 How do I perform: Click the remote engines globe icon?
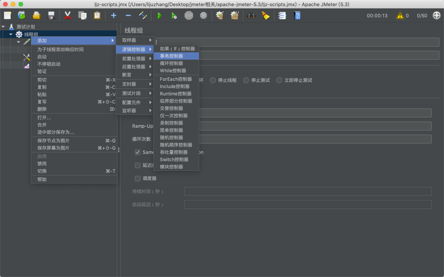point(436,15)
